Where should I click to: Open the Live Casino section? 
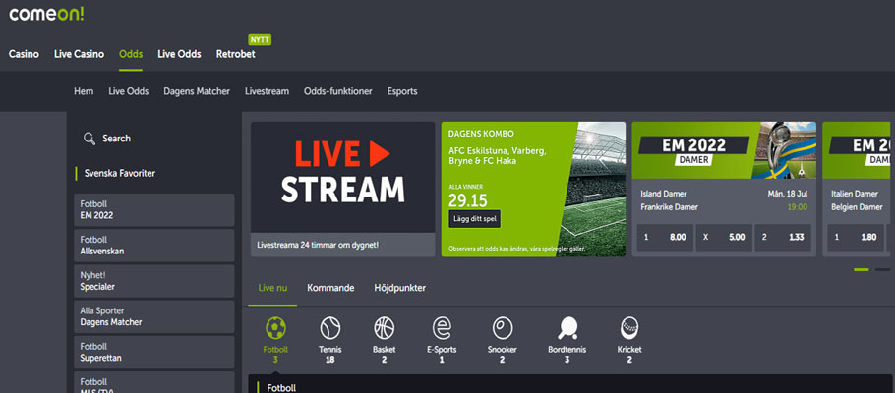click(80, 54)
